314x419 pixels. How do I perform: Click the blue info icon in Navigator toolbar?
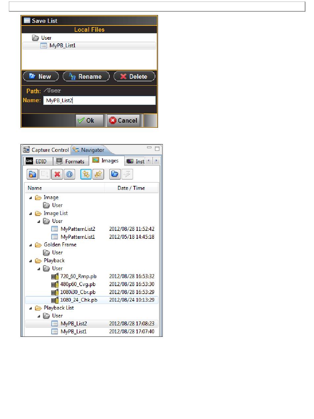(x=69, y=174)
